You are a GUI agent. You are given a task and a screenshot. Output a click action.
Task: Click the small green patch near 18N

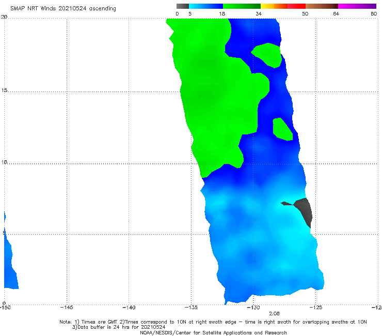tap(268, 55)
